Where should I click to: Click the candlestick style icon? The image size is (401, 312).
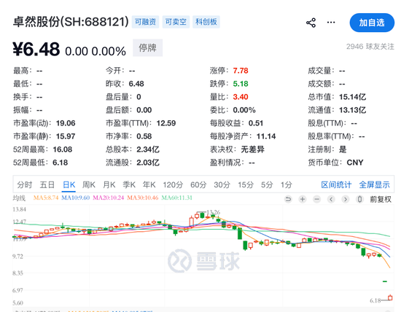pyautogui.click(x=360, y=199)
